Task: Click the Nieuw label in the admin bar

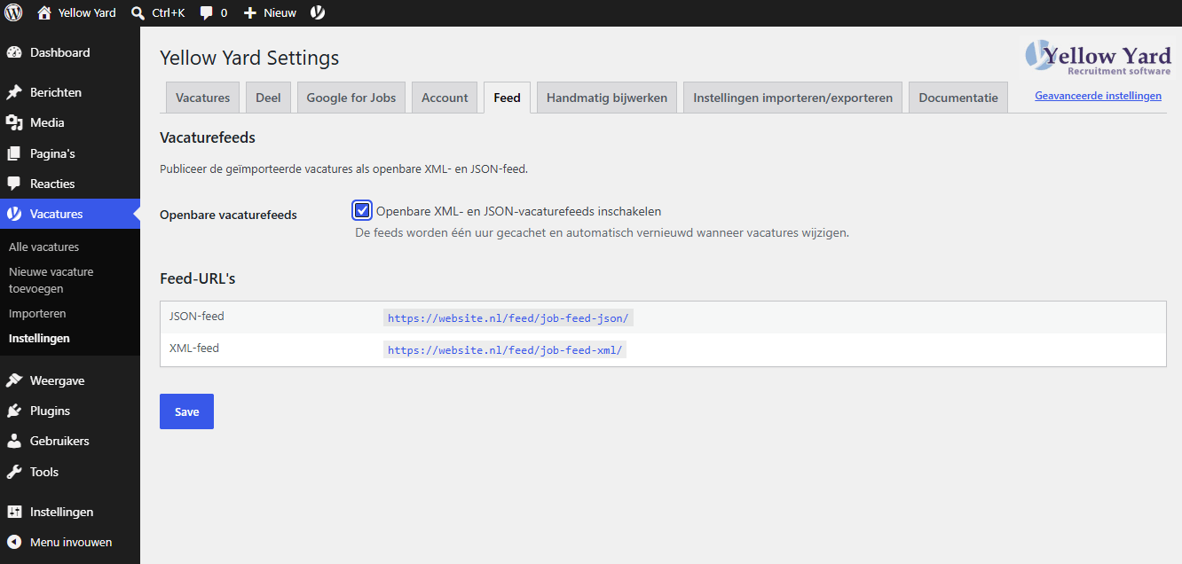Action: 280,12
